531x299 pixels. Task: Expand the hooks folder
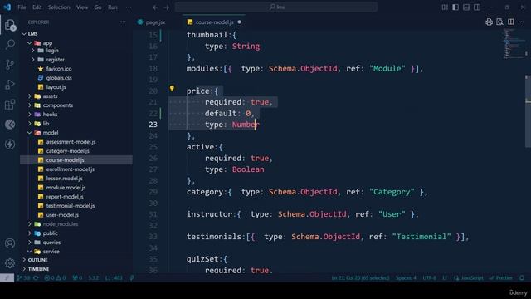point(30,115)
